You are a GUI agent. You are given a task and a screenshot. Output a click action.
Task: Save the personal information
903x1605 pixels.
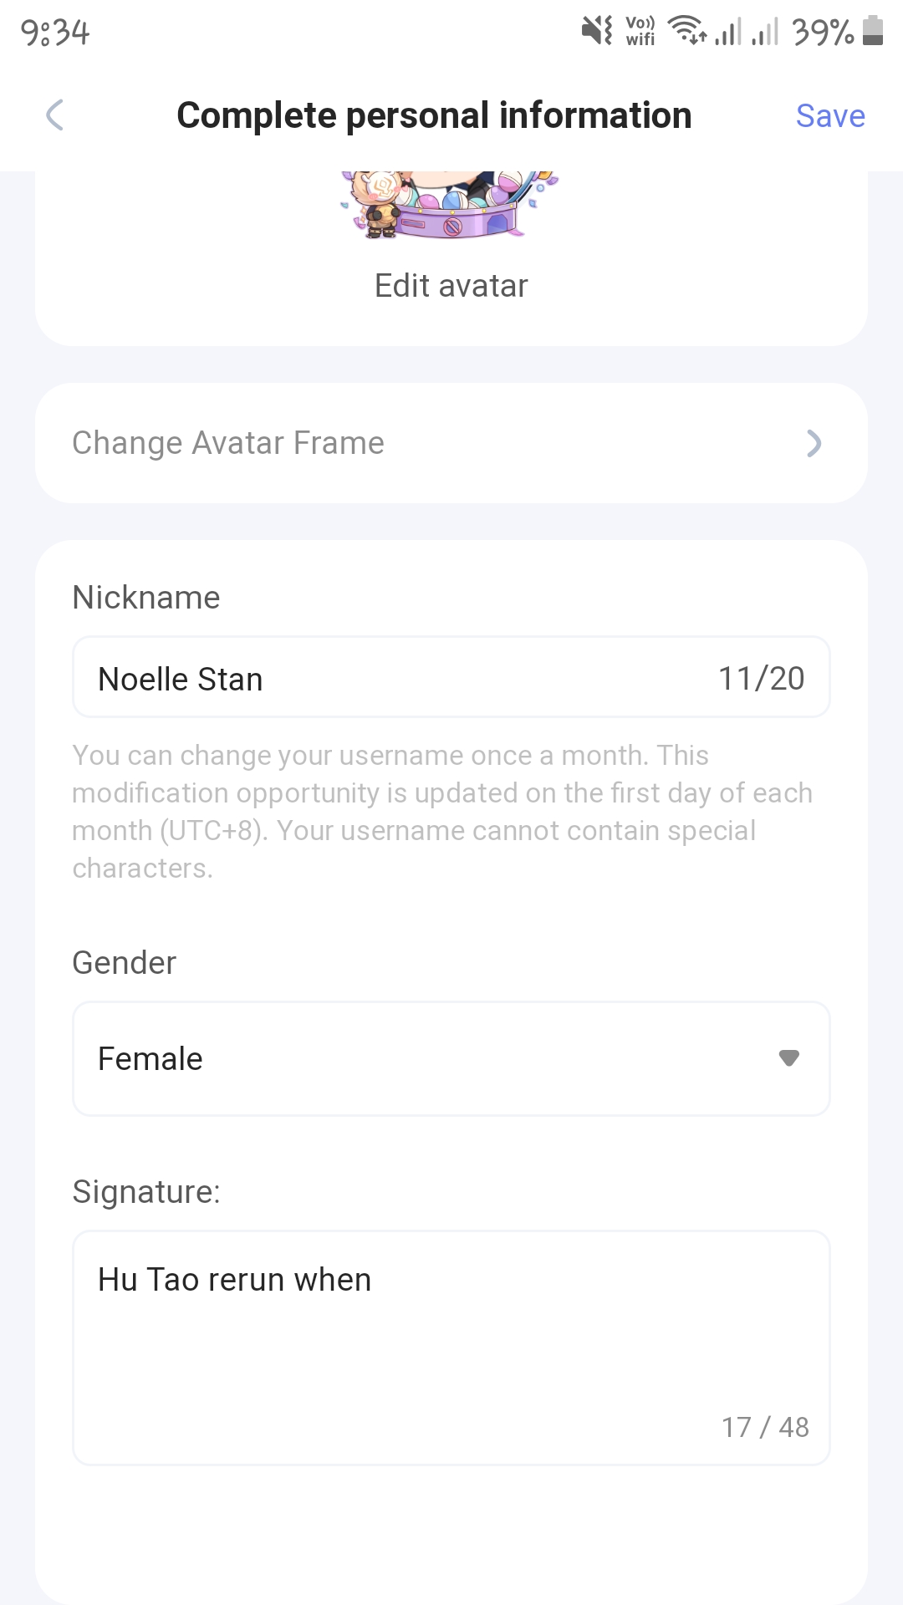click(x=830, y=115)
